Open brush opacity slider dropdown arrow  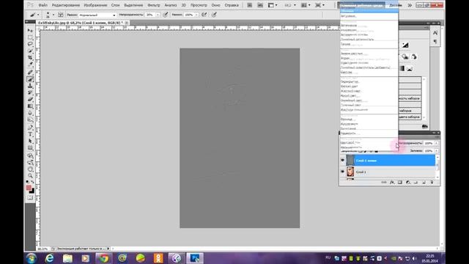pyautogui.click(x=158, y=15)
